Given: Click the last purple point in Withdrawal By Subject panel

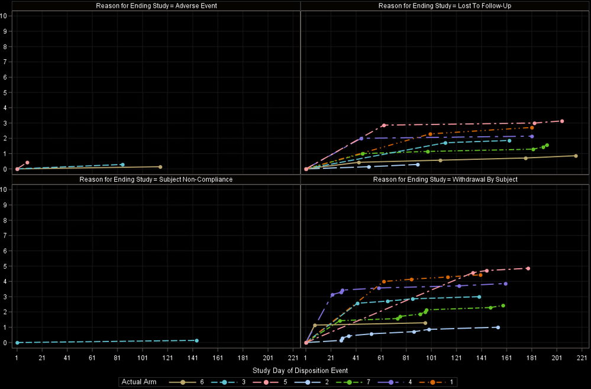Looking at the screenshot, I should click(505, 284).
